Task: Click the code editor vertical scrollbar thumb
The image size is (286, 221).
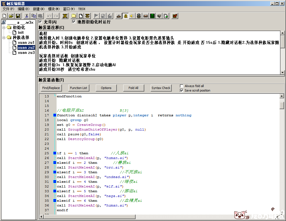Action: pos(282,105)
